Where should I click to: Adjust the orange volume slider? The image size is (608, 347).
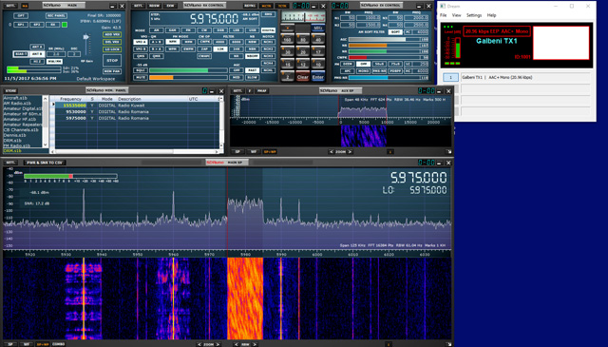coord(188,78)
